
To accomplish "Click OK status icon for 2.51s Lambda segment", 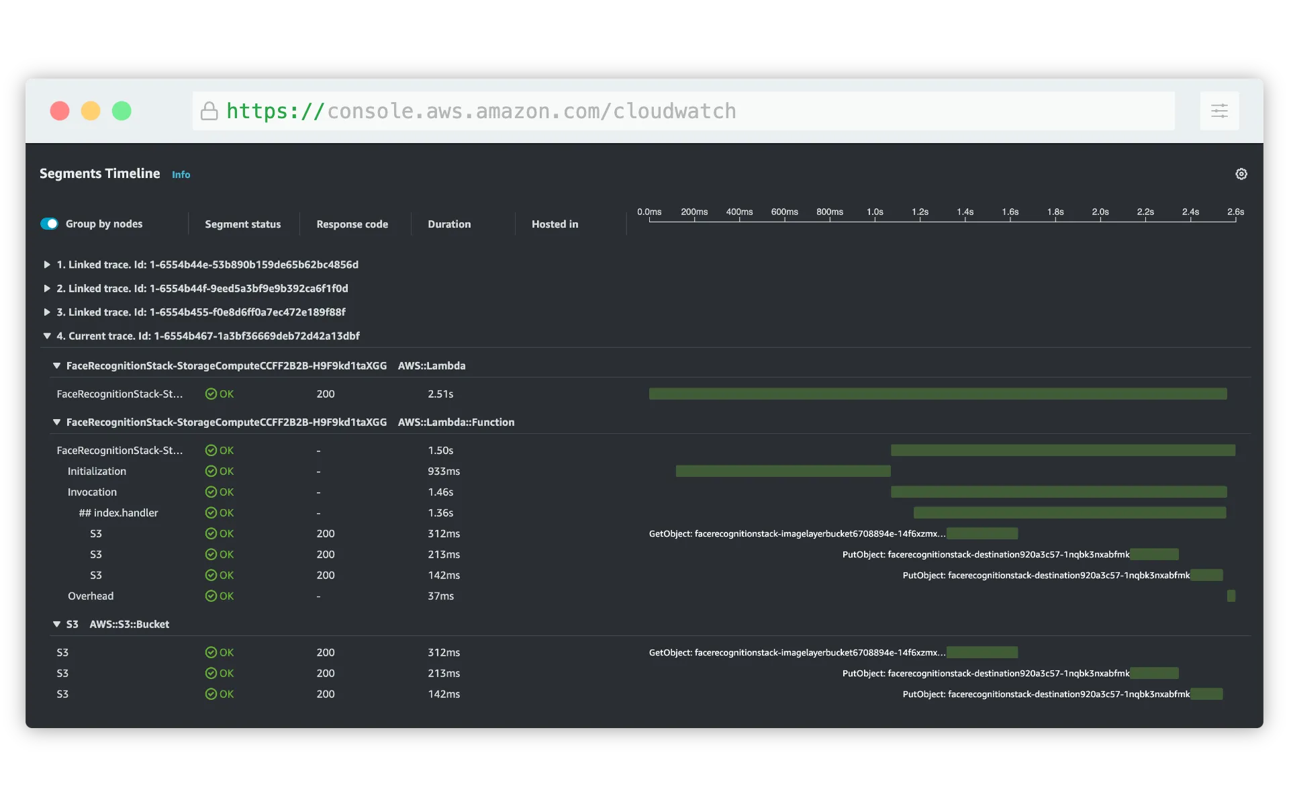I will tap(211, 394).
